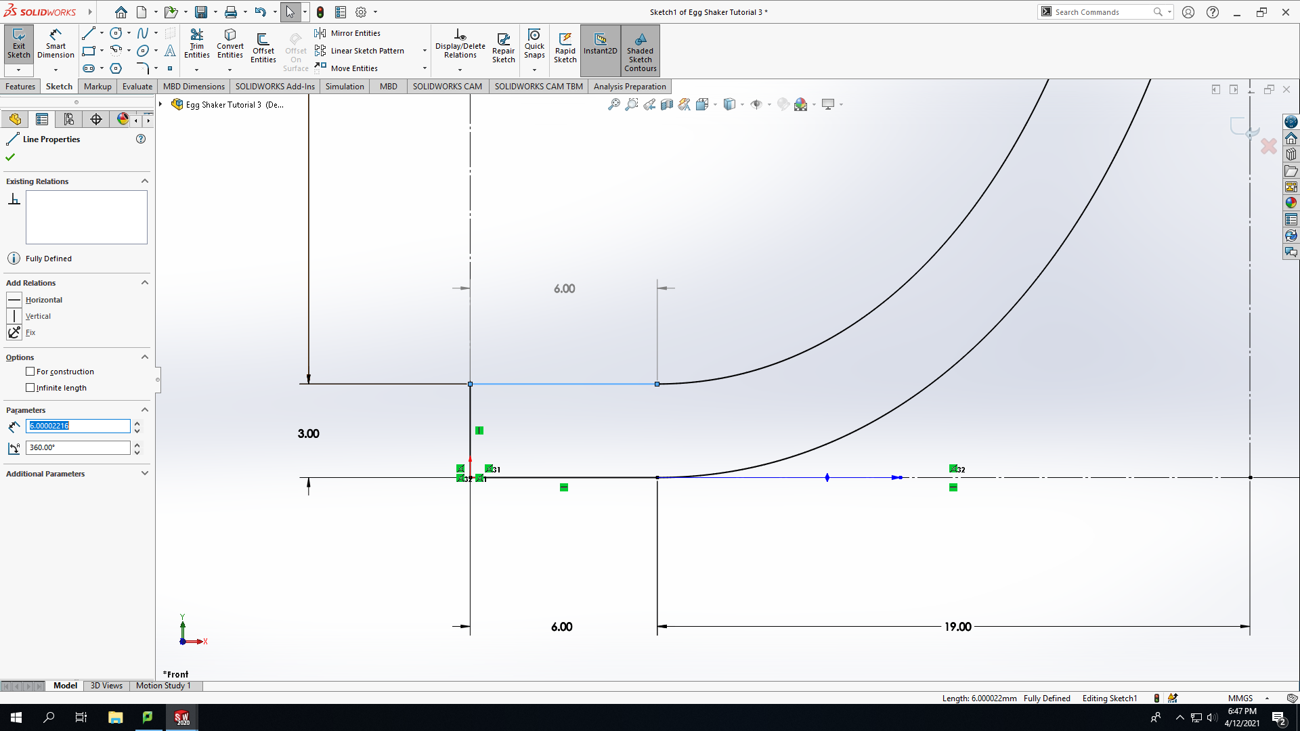The height and width of the screenshot is (731, 1300).
Task: Select the Smart Dimension tool
Action: pos(56,44)
